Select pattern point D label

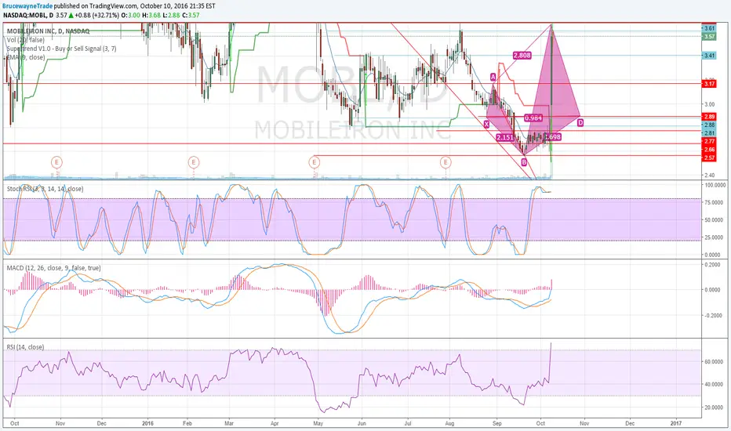coord(580,122)
